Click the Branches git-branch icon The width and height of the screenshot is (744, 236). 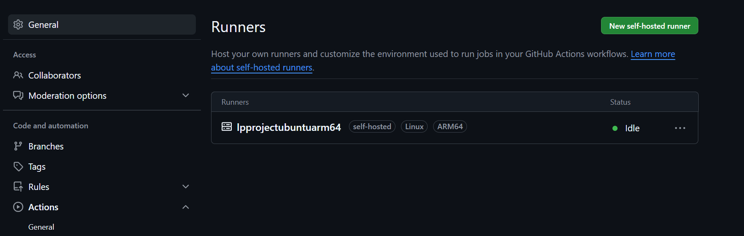click(x=18, y=146)
